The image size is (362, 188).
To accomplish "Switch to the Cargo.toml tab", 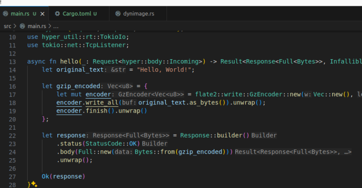I will coord(76,14).
